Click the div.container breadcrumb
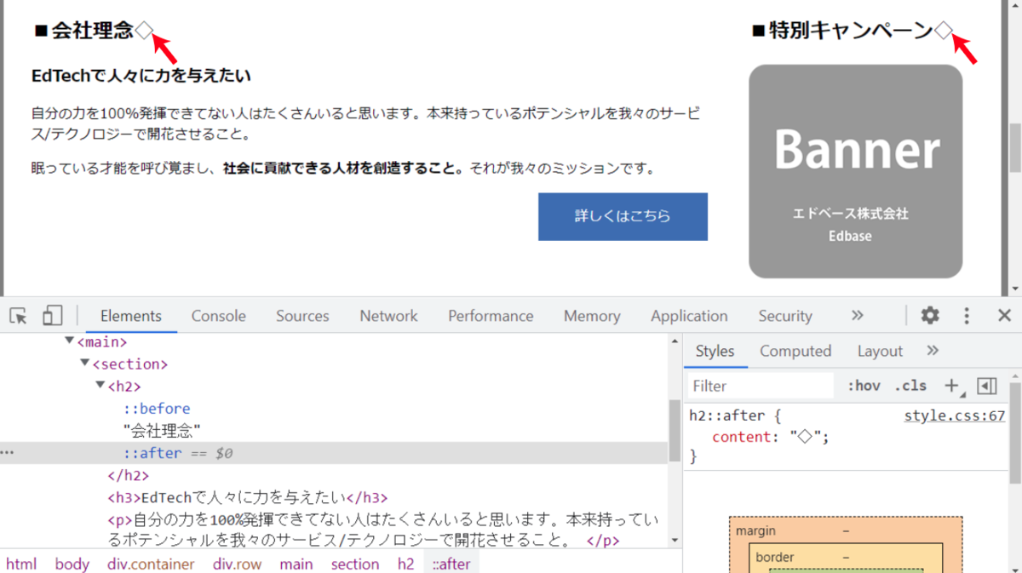 [x=151, y=564]
